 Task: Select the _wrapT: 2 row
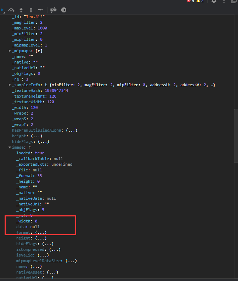23,125
